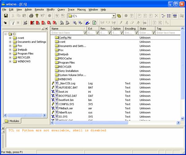Click the browse folder icon beside path box
The height and width of the screenshot is (155, 186).
pyautogui.click(x=119, y=16)
